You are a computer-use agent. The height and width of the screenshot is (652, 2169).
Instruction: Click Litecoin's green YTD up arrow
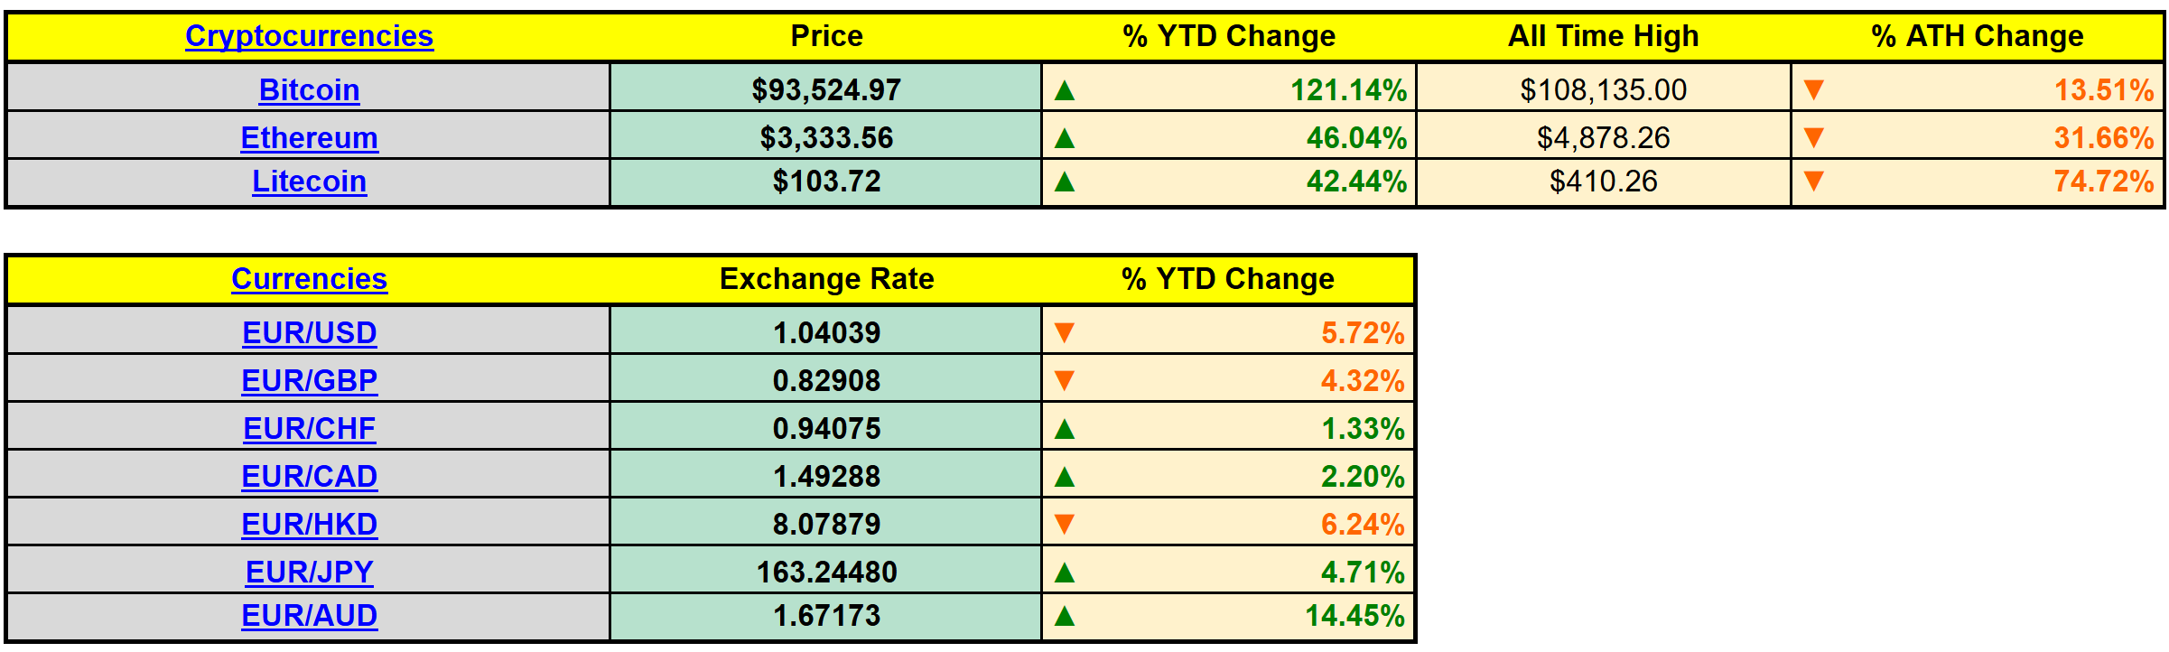pos(1065,182)
